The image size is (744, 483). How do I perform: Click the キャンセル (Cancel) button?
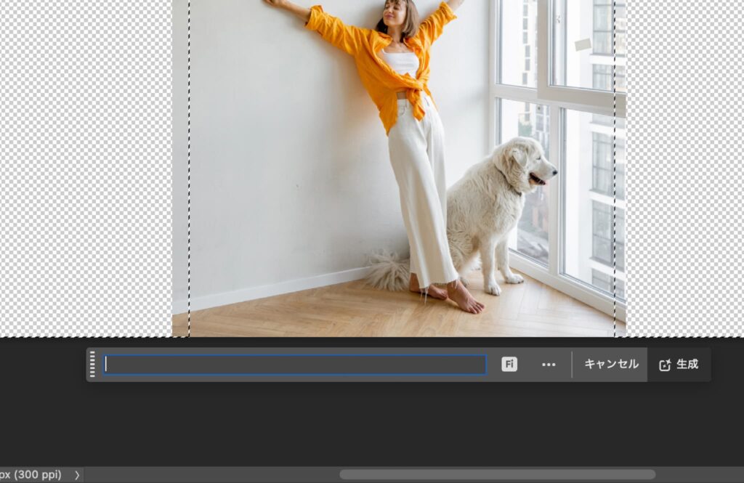[610, 365]
